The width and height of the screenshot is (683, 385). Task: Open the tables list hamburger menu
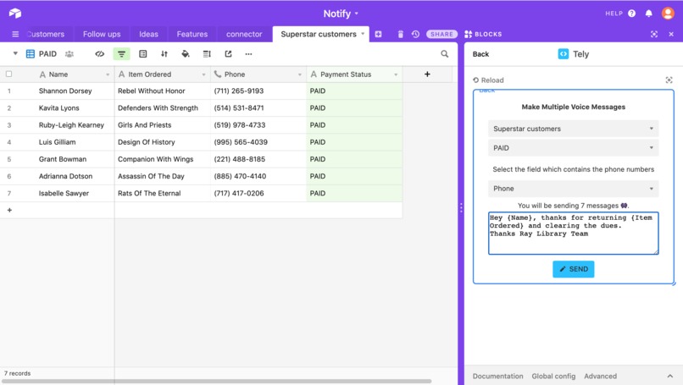(15, 34)
